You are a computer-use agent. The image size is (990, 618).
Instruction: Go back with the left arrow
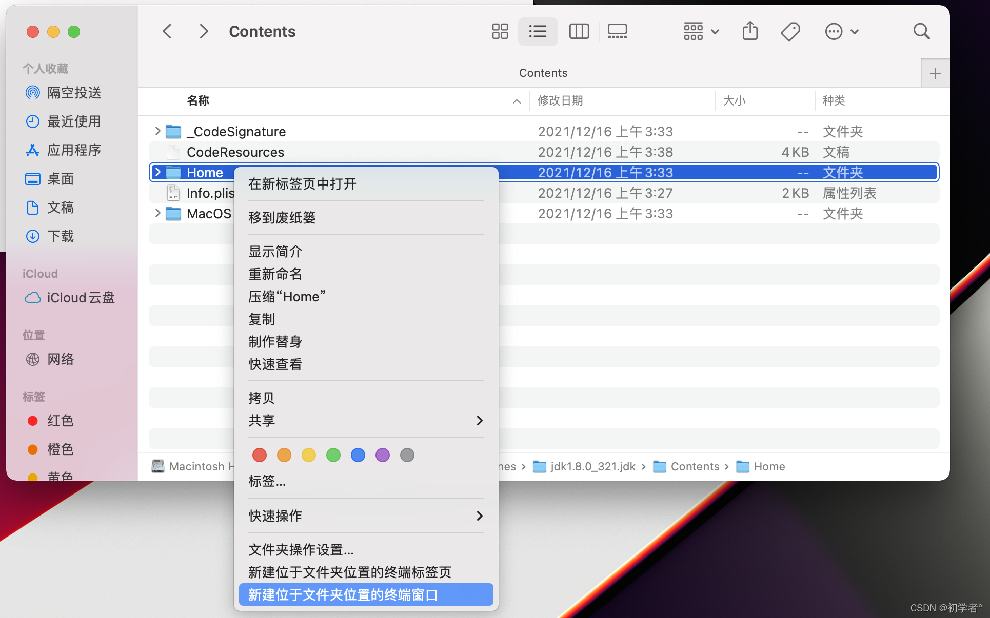point(167,32)
